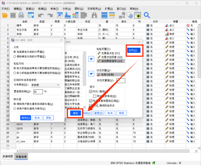Viewport: 201px width, 165px height.
Task: Open data file with folder icon
Action: coord(5,15)
